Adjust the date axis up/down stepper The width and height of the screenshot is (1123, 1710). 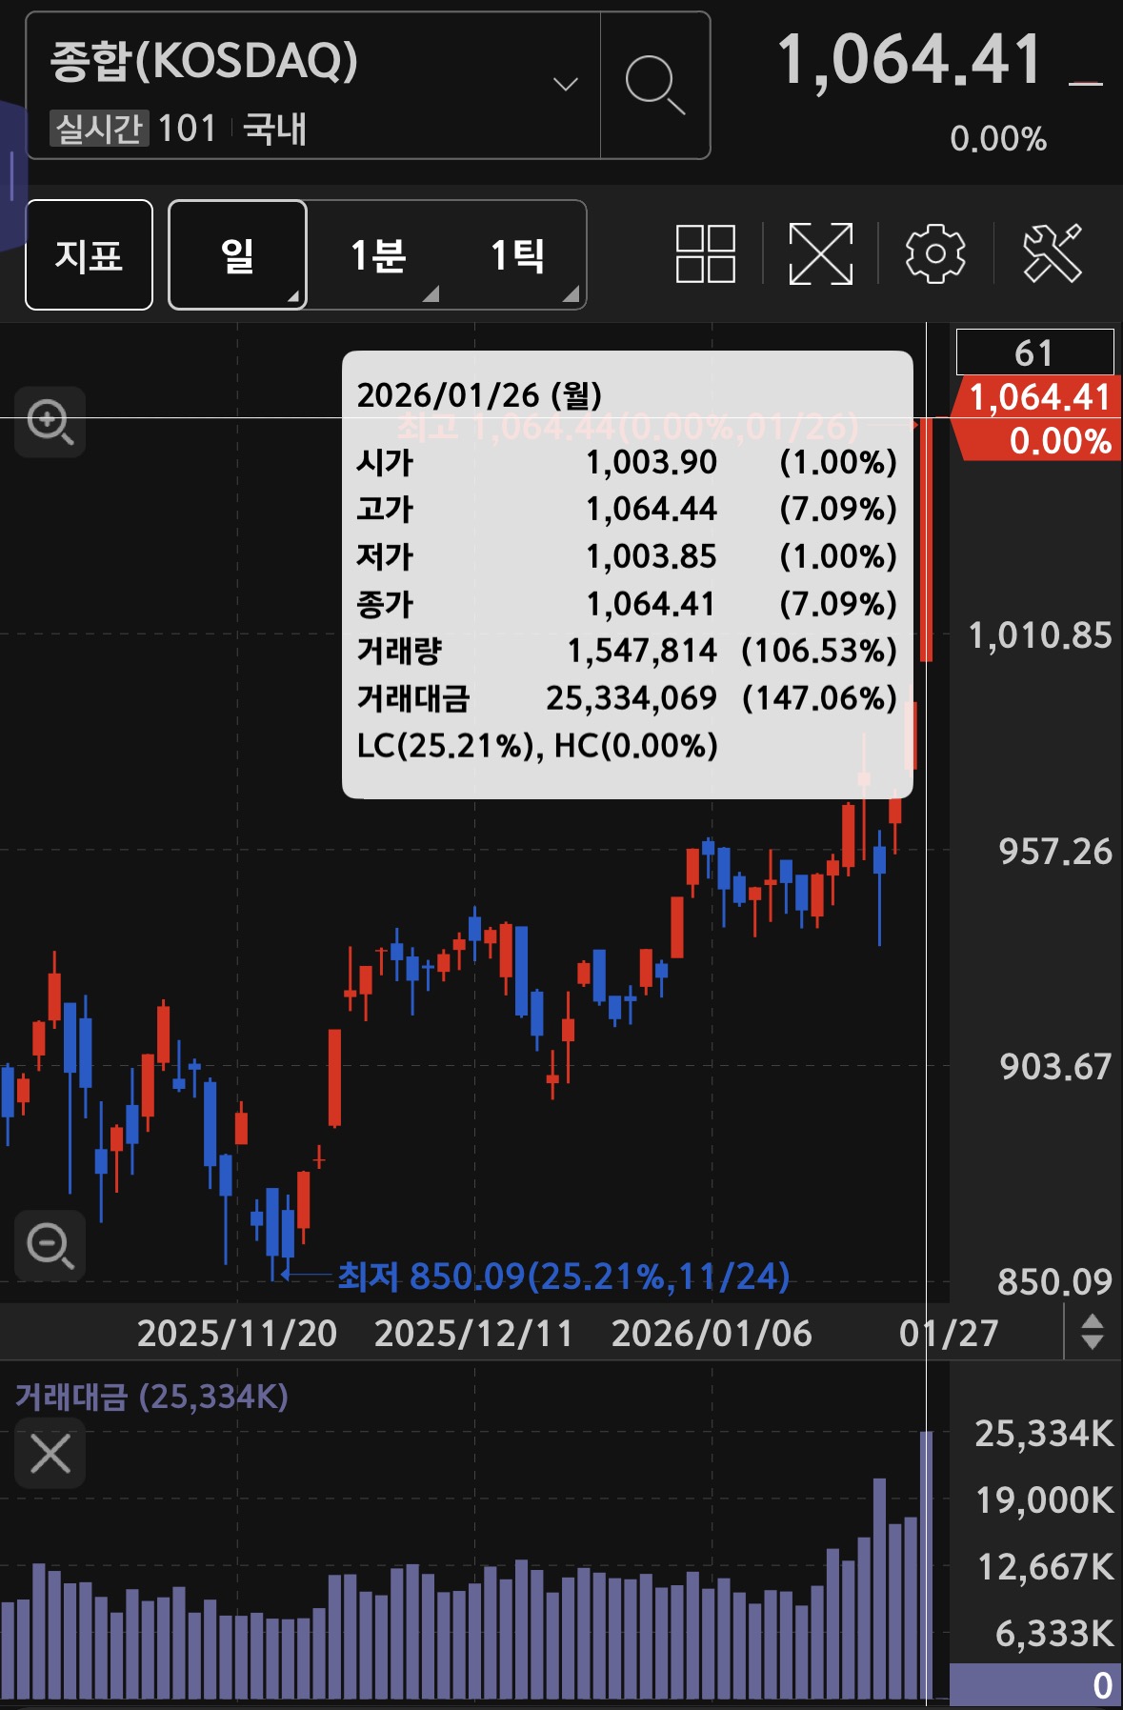click(1093, 1332)
